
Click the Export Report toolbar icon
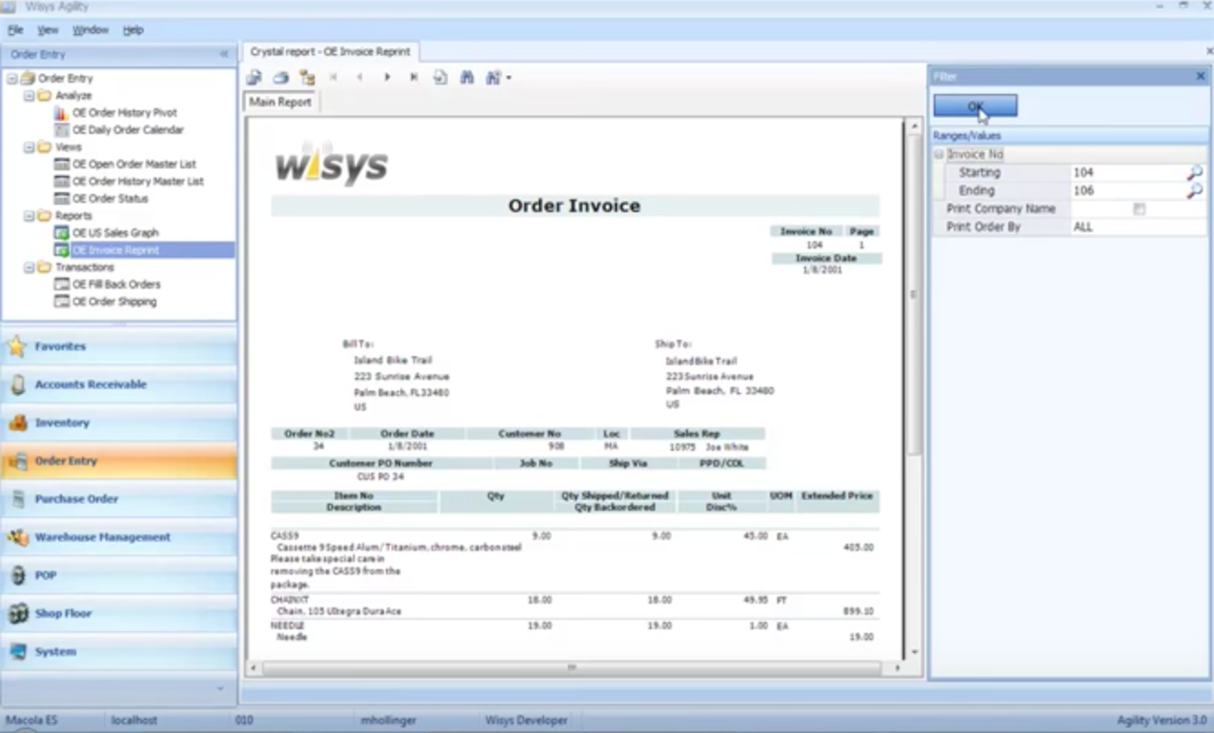click(x=255, y=77)
